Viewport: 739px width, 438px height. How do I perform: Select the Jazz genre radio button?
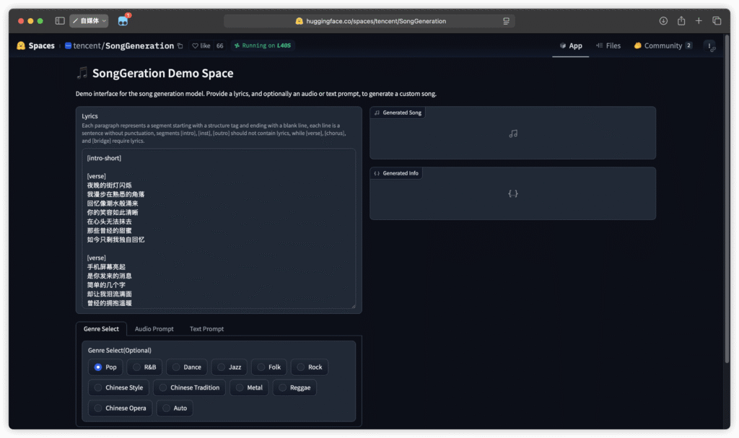[x=229, y=367]
